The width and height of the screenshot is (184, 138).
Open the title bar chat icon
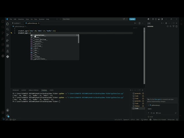124,19
